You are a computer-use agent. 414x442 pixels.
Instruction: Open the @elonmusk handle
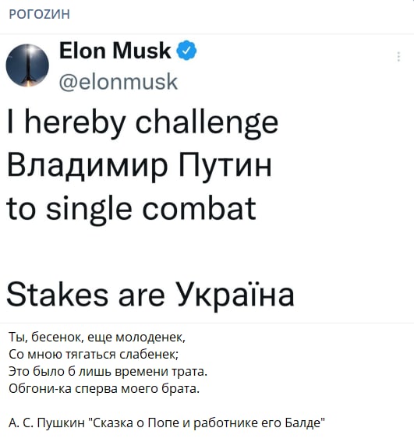coord(119,82)
